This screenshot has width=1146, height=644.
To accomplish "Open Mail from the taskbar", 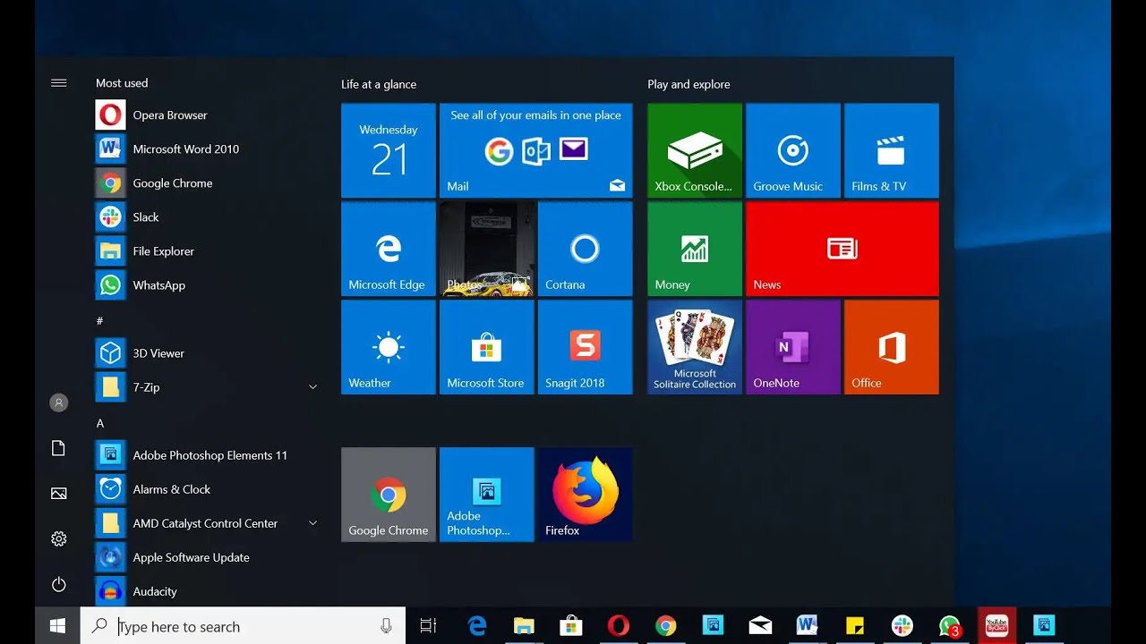I will (760, 626).
